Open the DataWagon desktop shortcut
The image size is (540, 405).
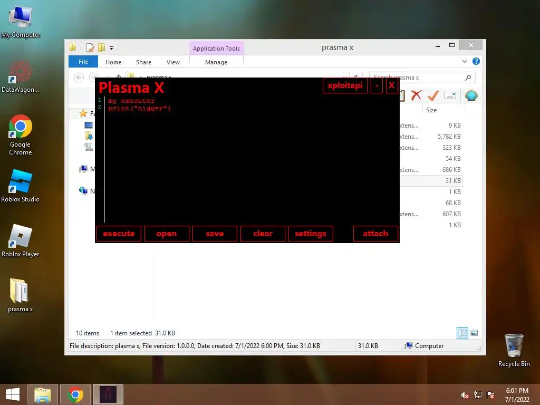(x=21, y=76)
